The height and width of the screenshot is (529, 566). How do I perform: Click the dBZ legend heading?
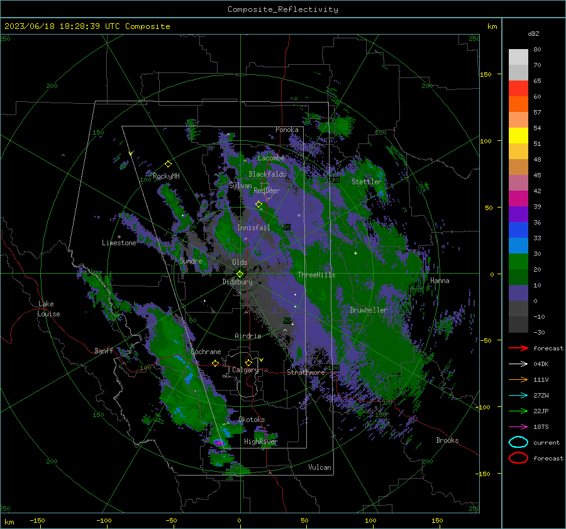click(x=533, y=33)
